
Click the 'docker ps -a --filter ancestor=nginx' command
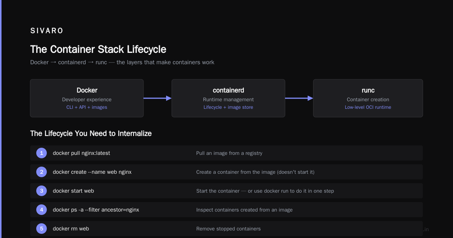click(96, 210)
